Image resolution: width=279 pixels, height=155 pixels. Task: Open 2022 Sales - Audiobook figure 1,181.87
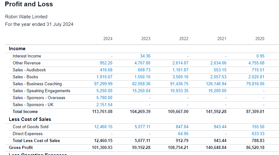click(x=181, y=70)
